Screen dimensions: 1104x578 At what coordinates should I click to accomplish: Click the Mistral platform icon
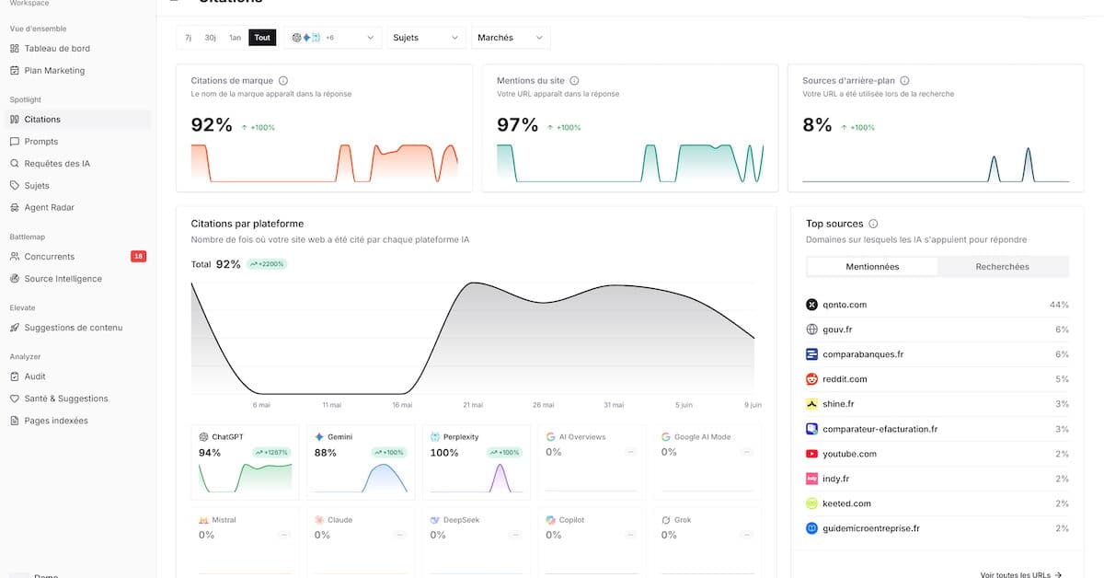(x=203, y=520)
